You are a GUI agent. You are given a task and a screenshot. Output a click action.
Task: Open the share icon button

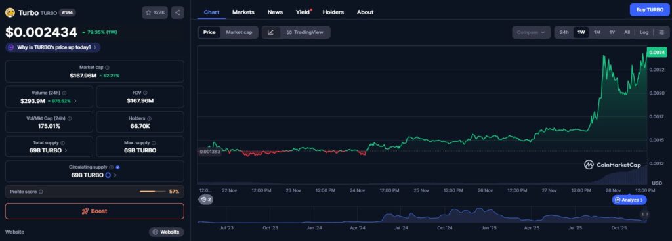(x=178, y=12)
